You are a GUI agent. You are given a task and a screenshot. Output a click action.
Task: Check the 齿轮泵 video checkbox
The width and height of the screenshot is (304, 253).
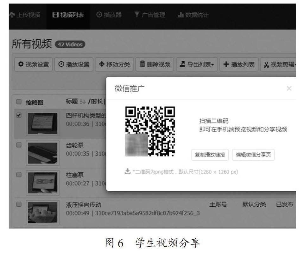[x=19, y=145]
